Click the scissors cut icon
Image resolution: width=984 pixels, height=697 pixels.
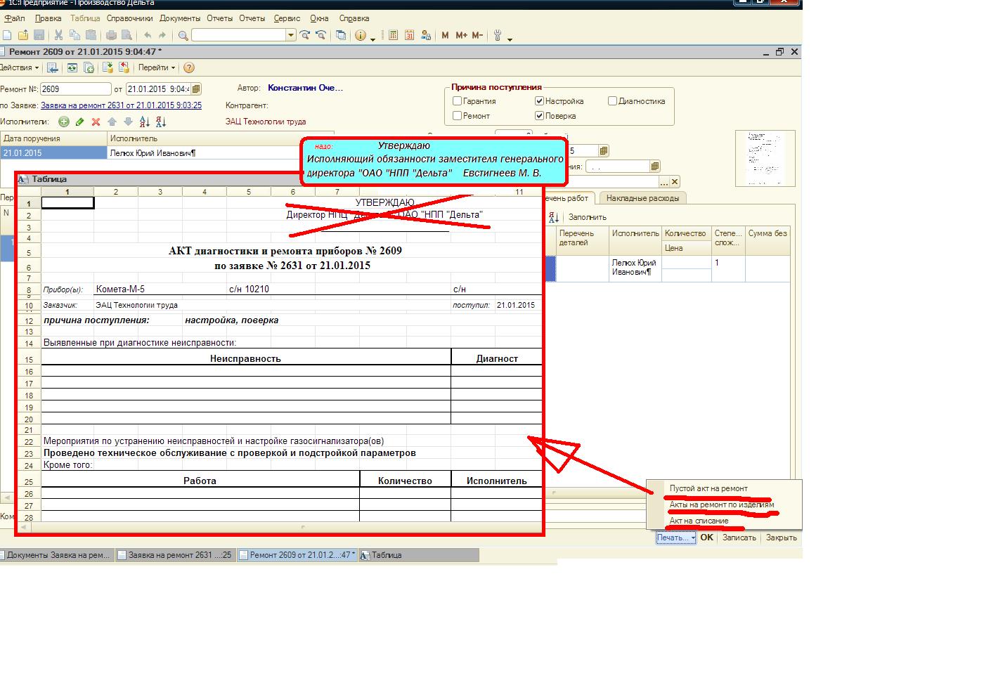pos(59,35)
